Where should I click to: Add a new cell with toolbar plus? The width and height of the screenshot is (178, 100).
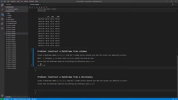[34, 7]
